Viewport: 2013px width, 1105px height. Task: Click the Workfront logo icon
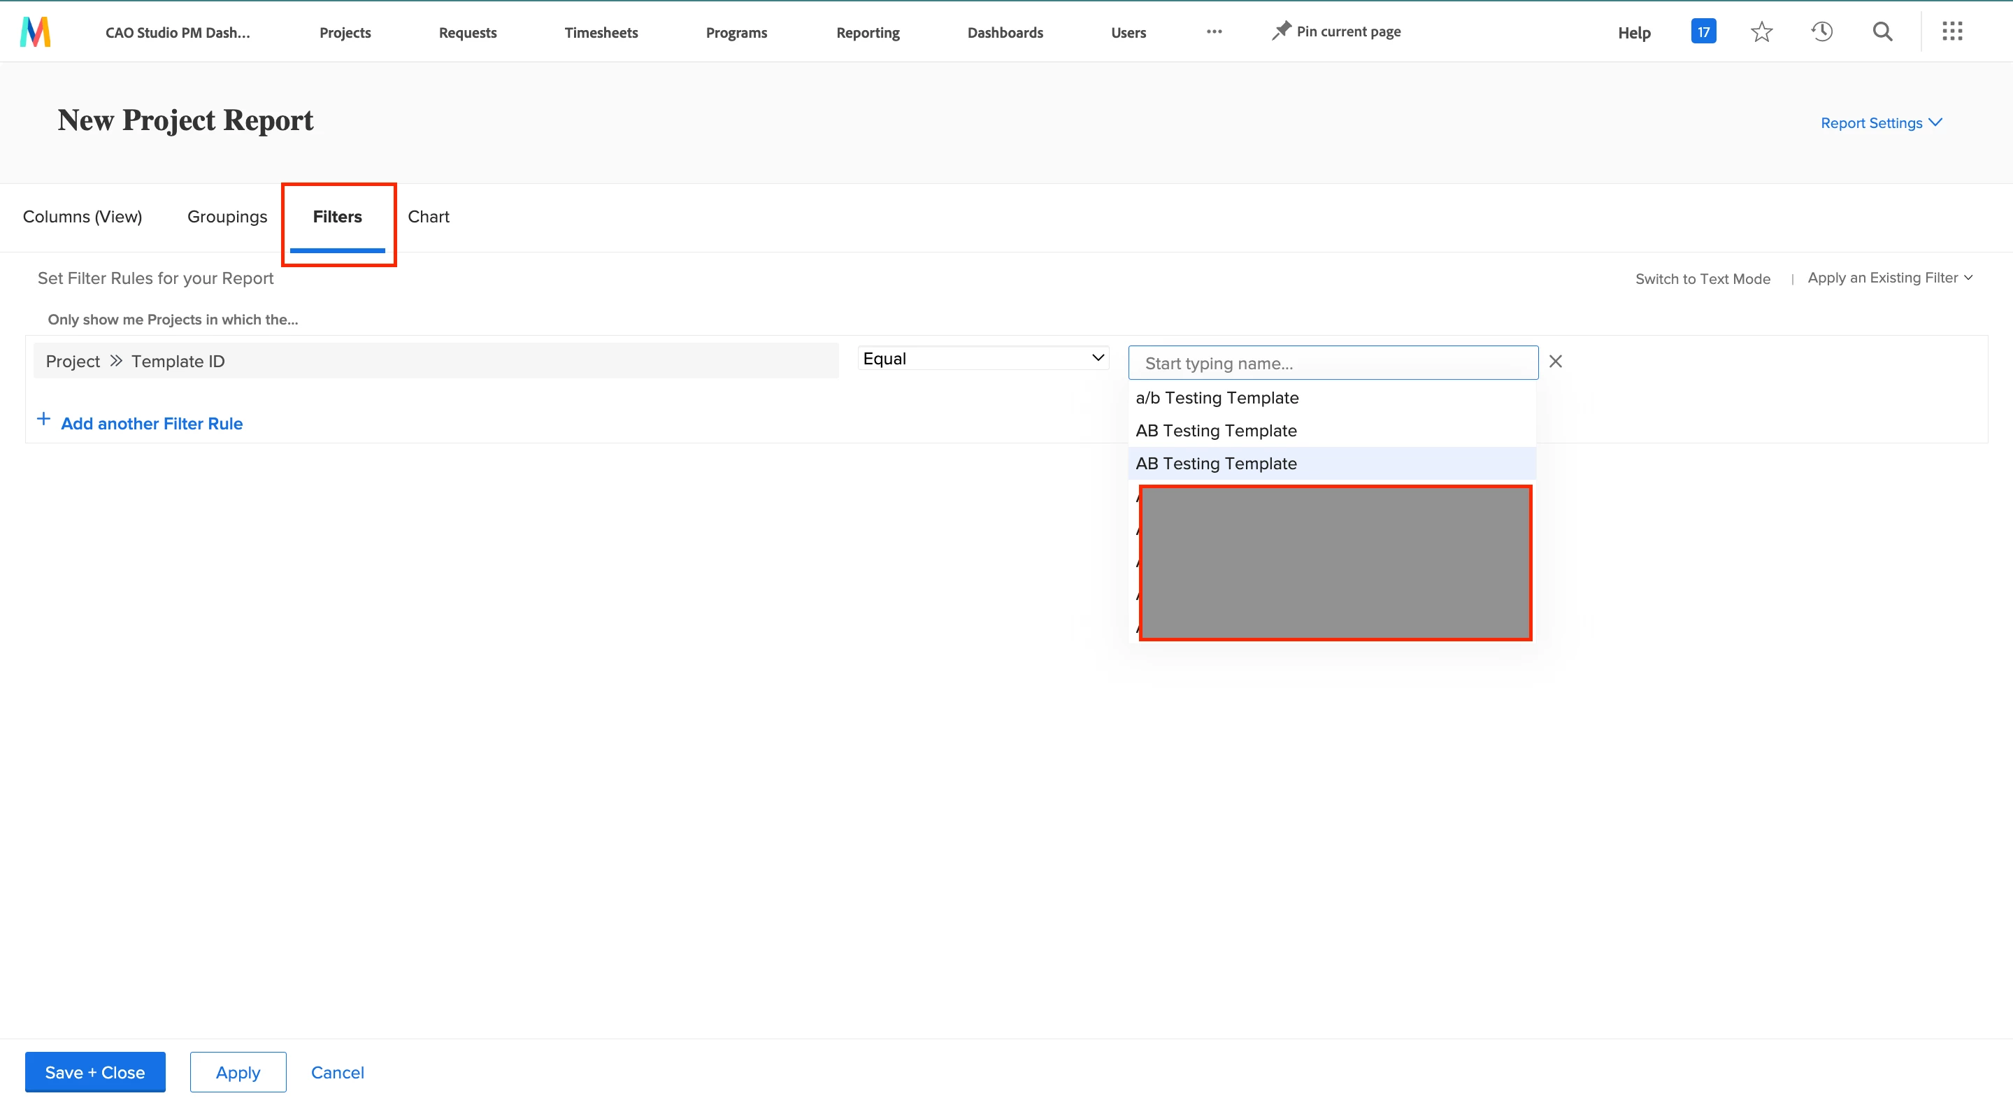point(35,32)
